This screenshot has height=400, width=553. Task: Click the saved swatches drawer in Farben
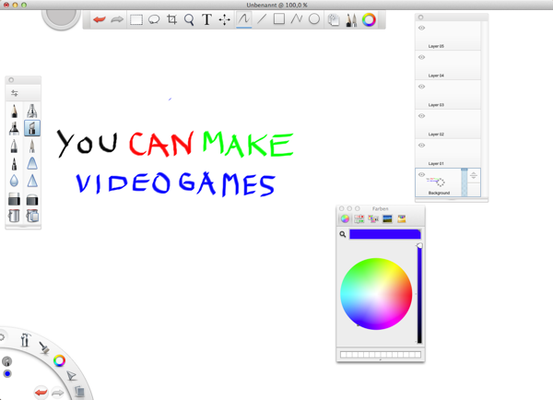(381, 355)
